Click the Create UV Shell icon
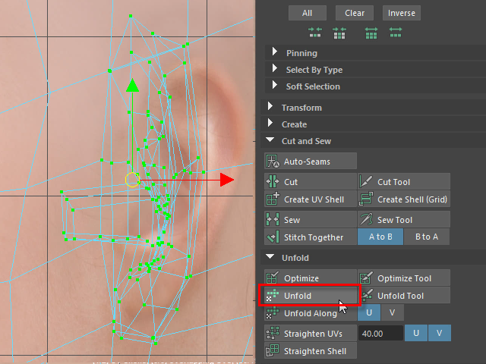486x364 pixels. coord(273,199)
